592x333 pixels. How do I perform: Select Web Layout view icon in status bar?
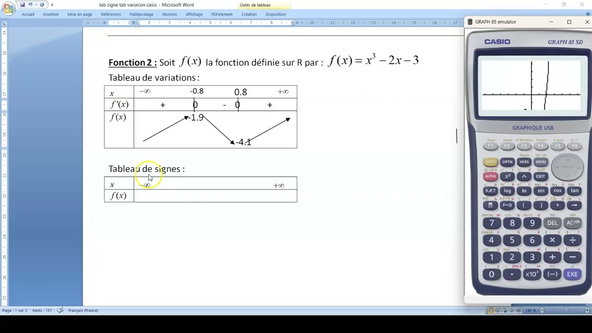(x=505, y=310)
